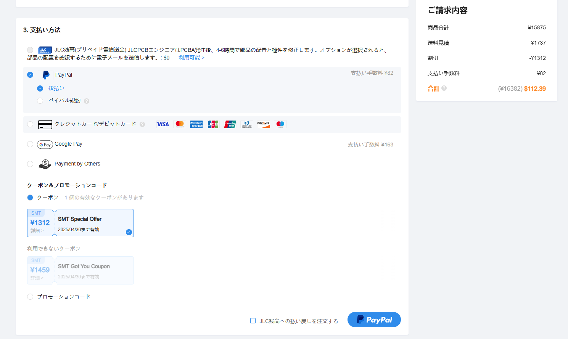Click 2025/04/30まで有効 on SMT Special Offer

tap(79, 230)
